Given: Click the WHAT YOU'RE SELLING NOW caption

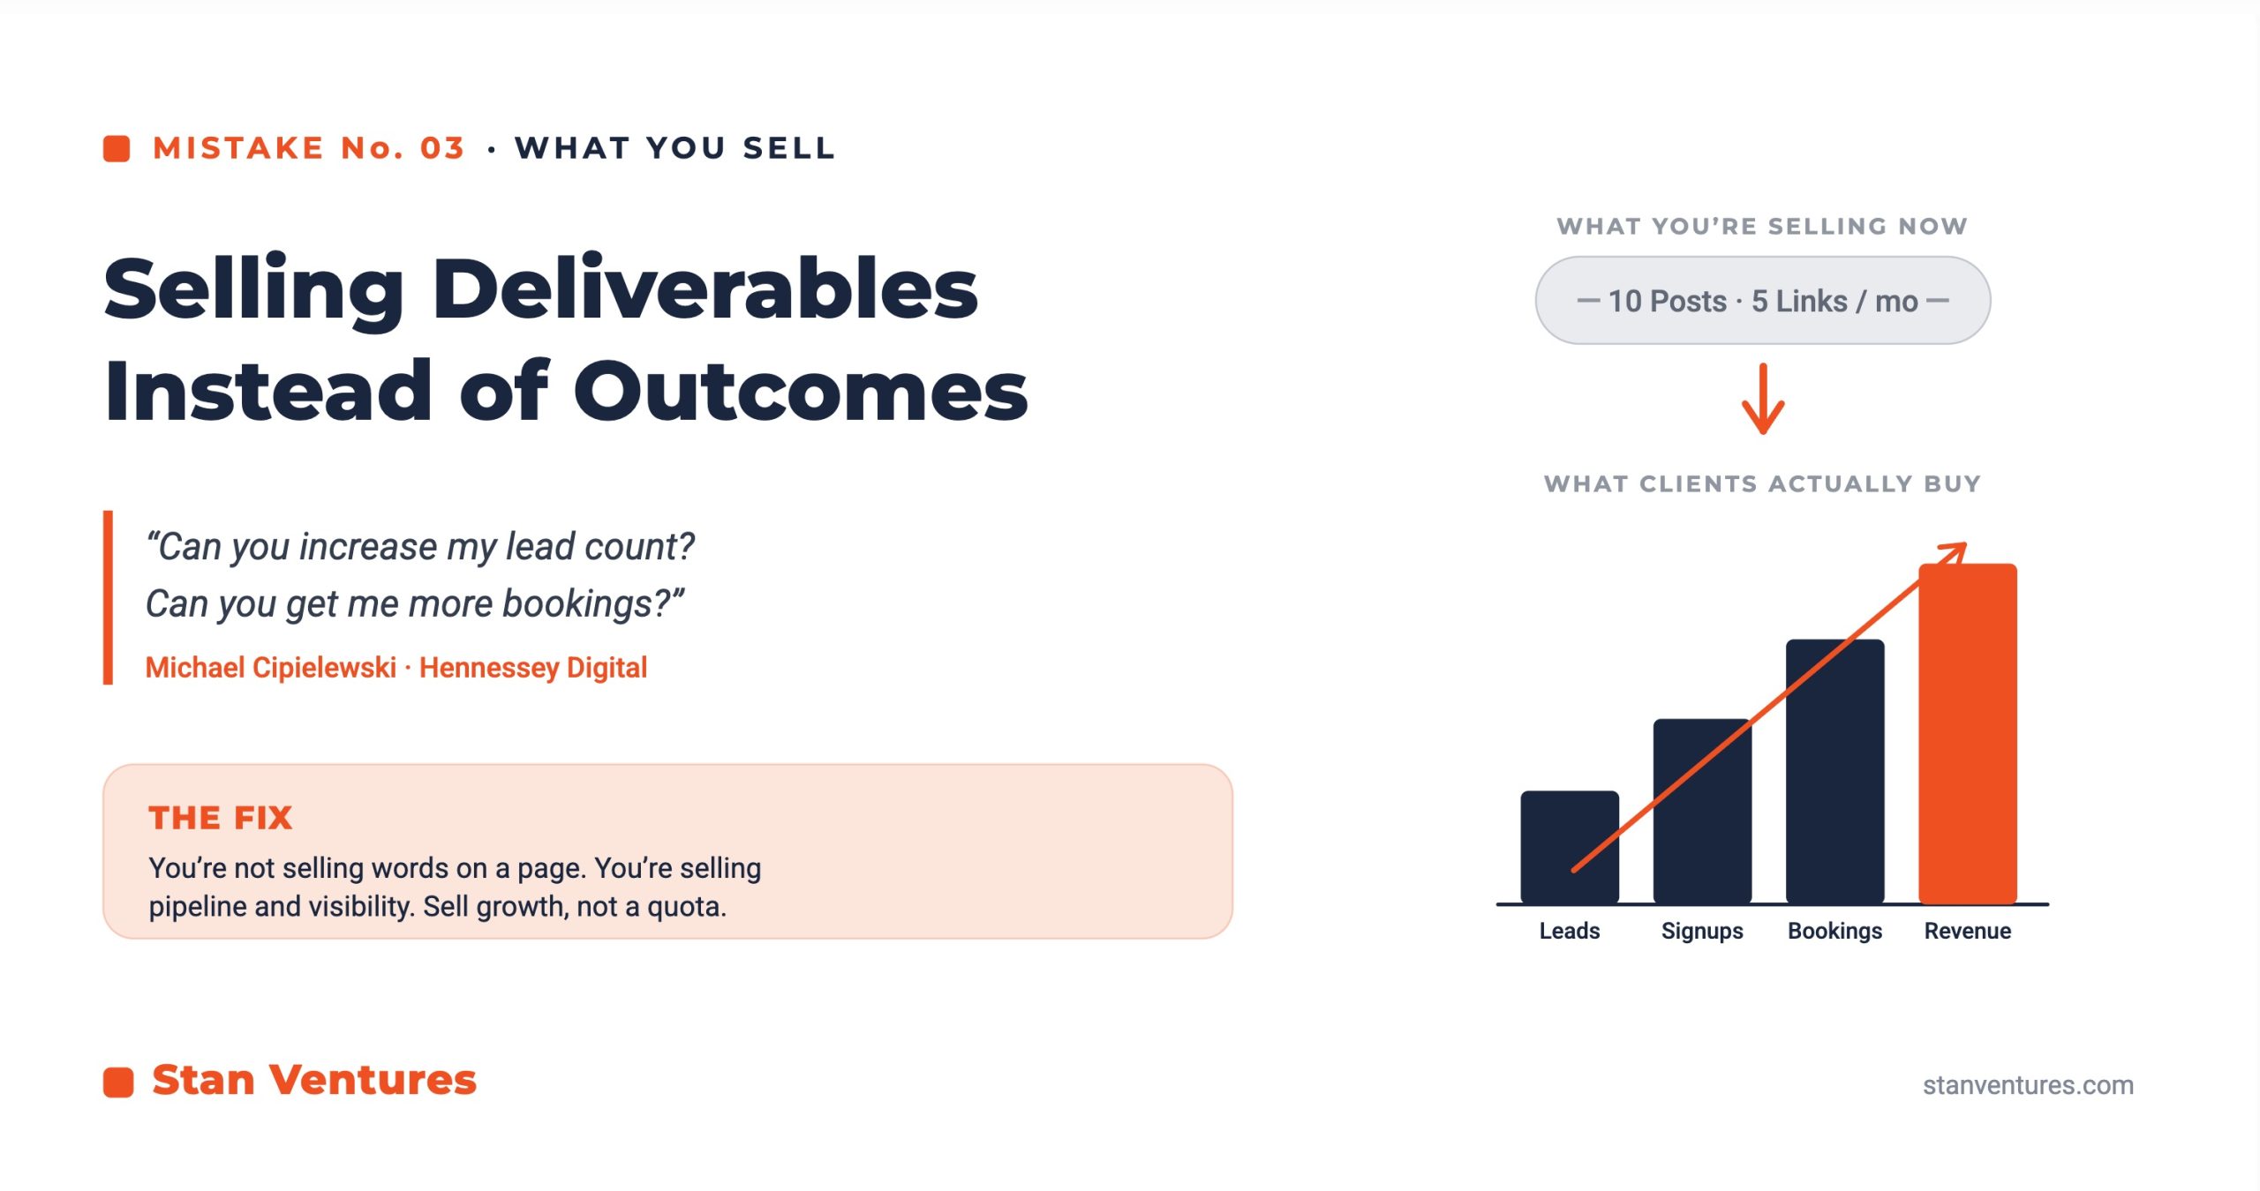Looking at the screenshot, I should 1763,226.
